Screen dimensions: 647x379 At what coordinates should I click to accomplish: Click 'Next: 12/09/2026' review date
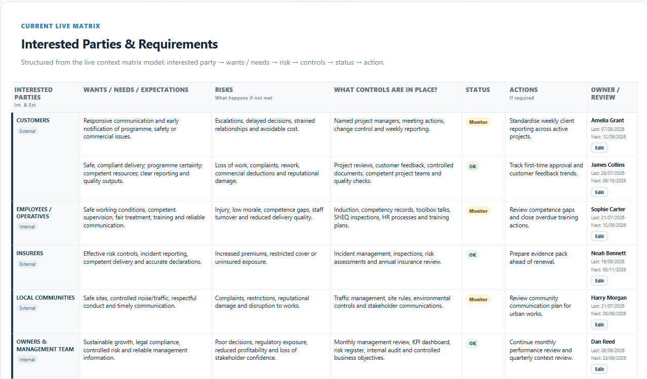609,137
